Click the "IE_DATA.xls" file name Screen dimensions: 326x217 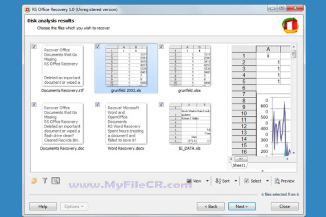point(190,148)
